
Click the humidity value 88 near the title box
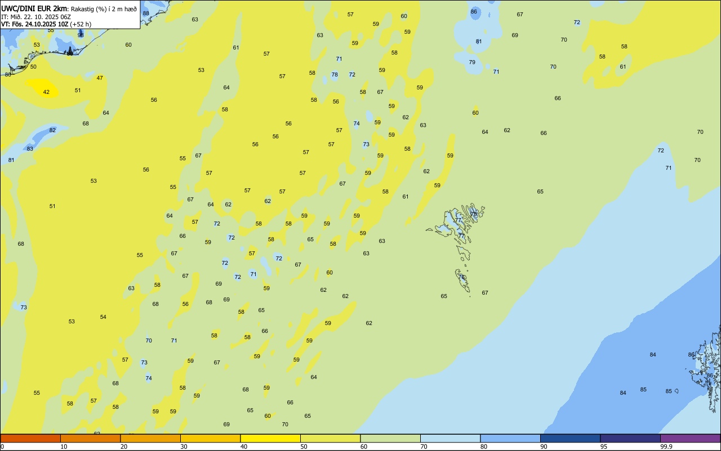coord(146,13)
